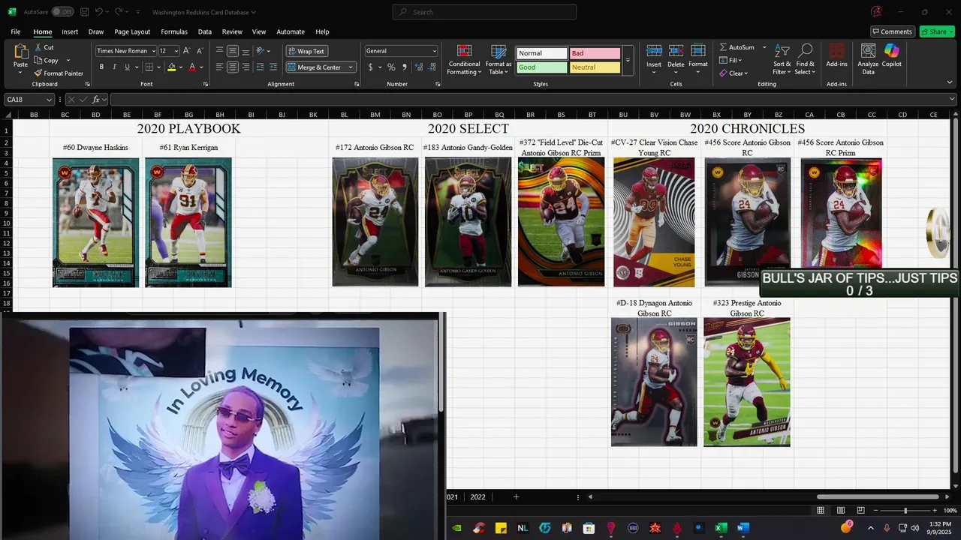Screen dimensions: 961x540
Task: Increase indent in Alignment group
Action: click(273, 67)
